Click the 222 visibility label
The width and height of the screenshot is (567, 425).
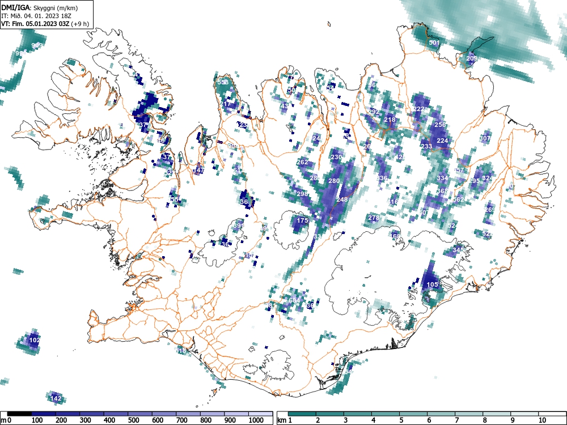[x=419, y=109]
